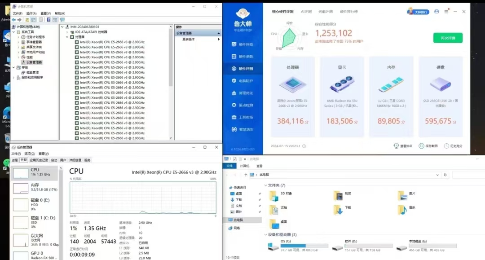This screenshot has height=260, width=485.
Task: Expand the IDE ATA/ATAPI 控制器 node
Action: [67, 32]
